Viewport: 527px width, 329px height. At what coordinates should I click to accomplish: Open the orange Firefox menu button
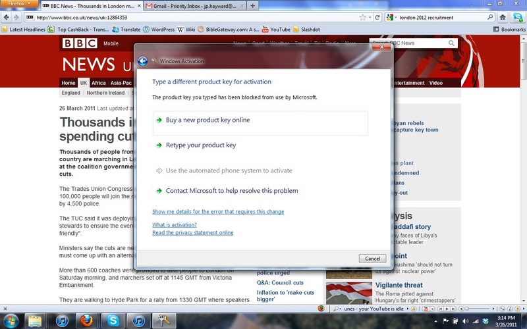click(x=20, y=5)
